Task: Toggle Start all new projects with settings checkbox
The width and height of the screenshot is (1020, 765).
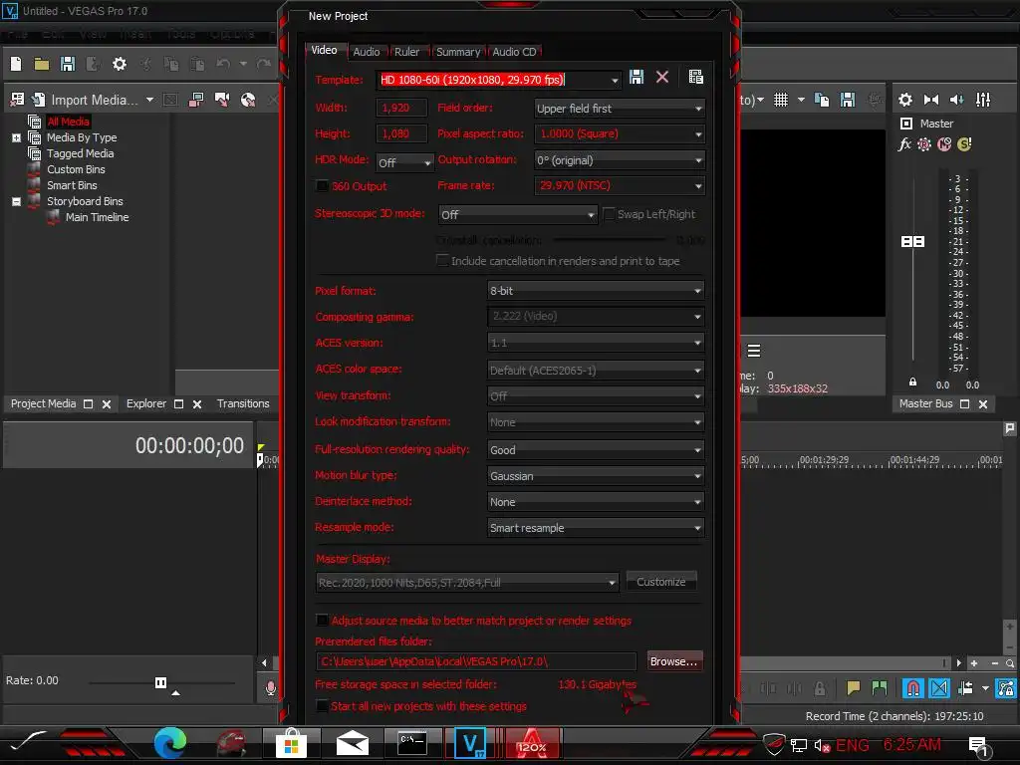Action: pyautogui.click(x=322, y=706)
